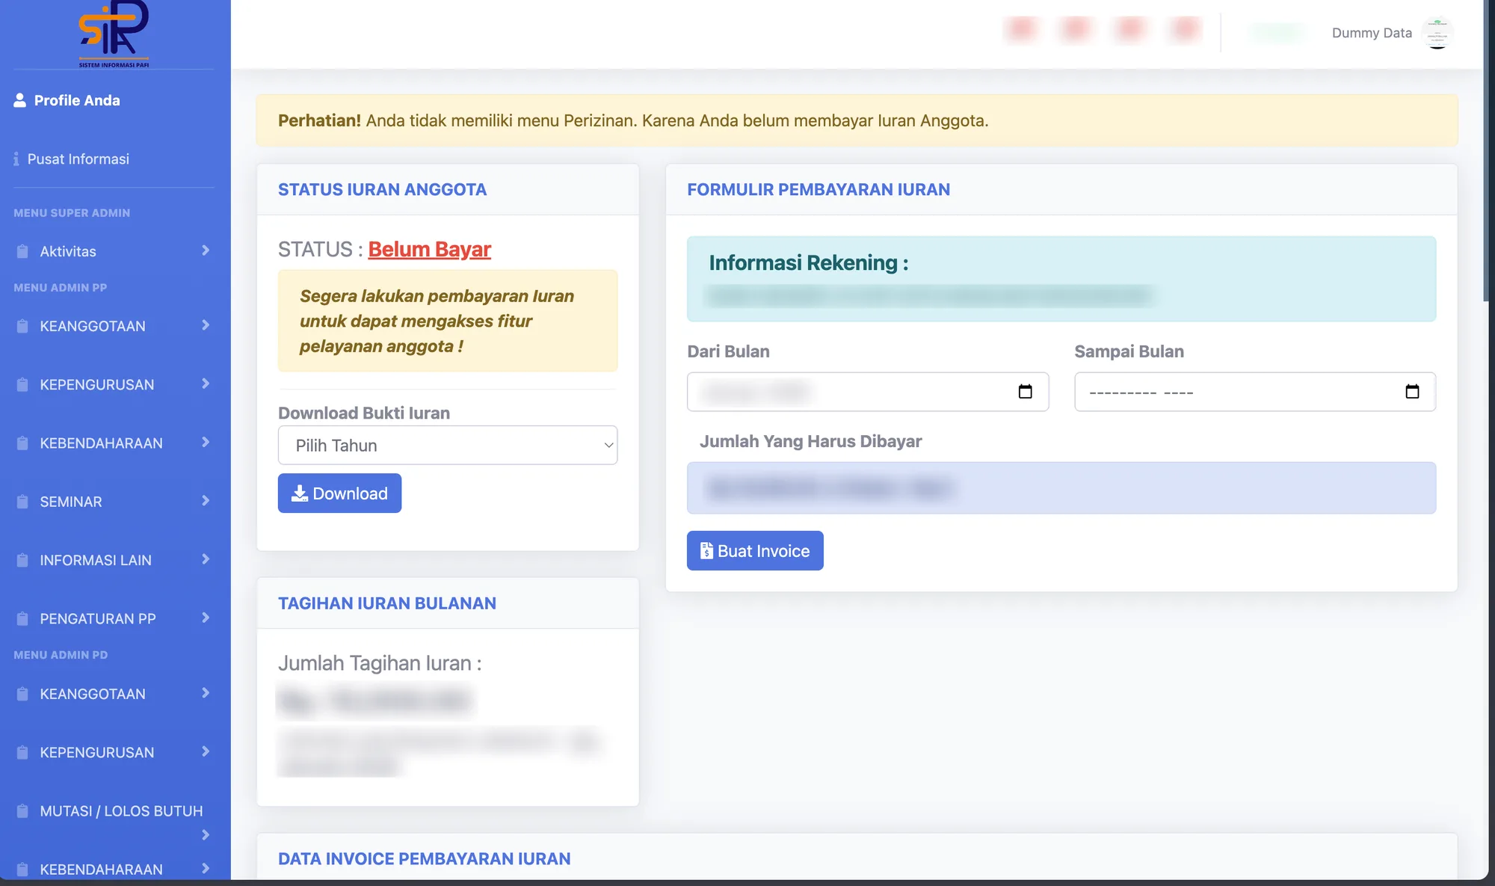Open calendar picker for Sampai Bulan

(1412, 392)
